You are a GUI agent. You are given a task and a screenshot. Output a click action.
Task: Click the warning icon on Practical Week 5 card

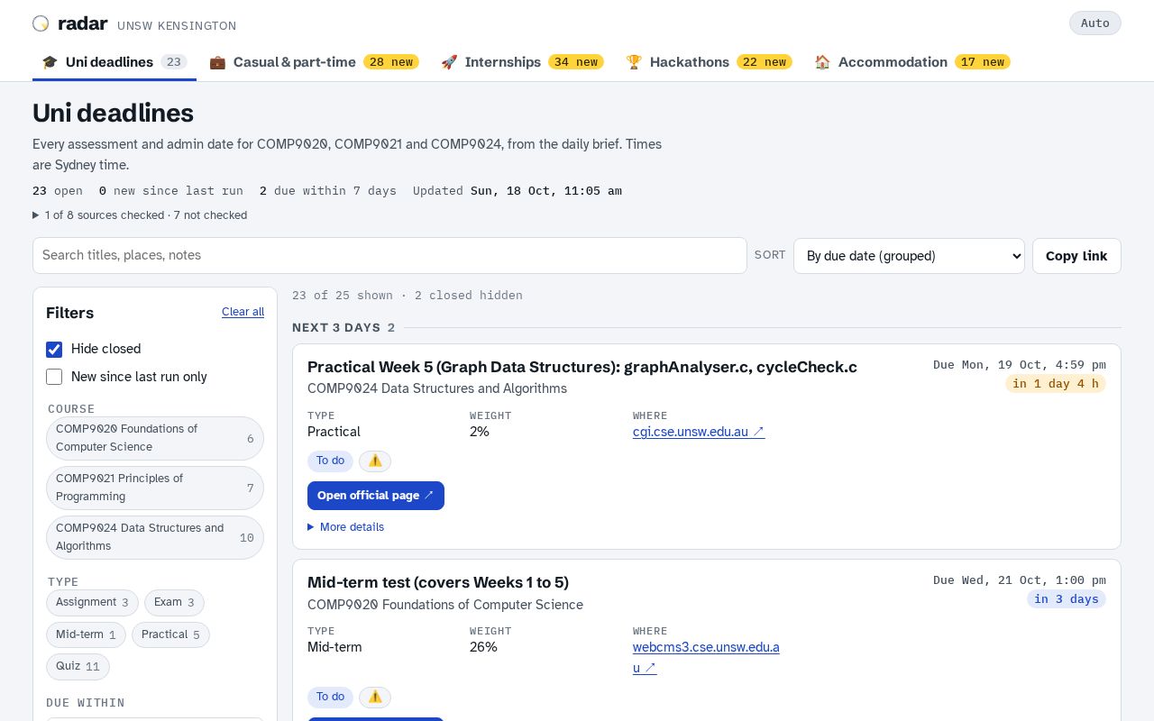[375, 461]
